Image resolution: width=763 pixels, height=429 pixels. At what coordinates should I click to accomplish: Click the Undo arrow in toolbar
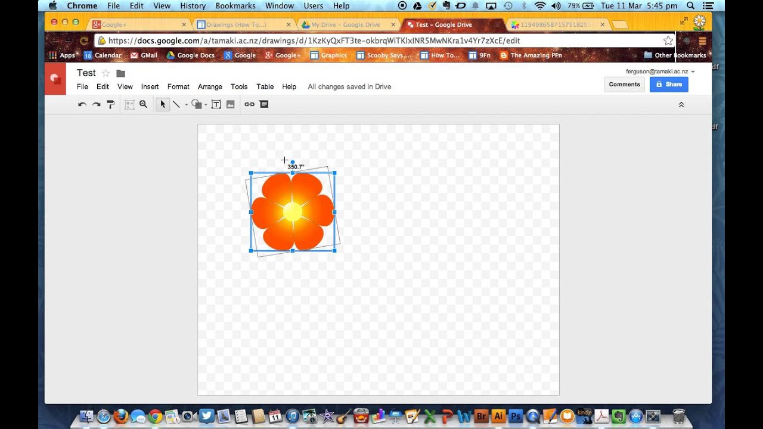pyautogui.click(x=82, y=104)
